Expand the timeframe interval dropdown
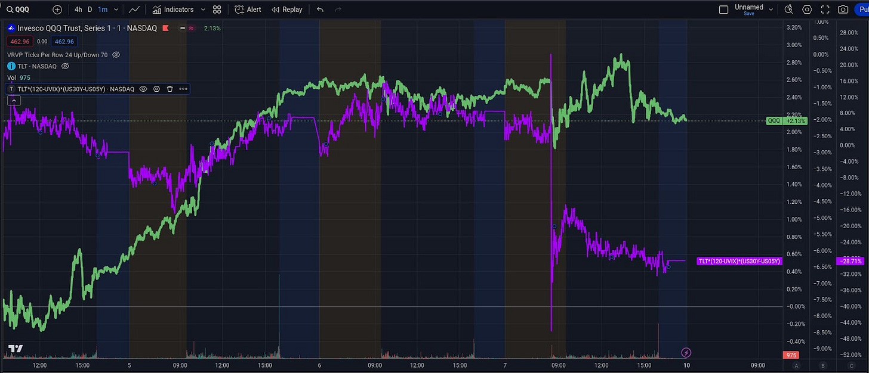This screenshot has width=869, height=373. click(x=116, y=10)
